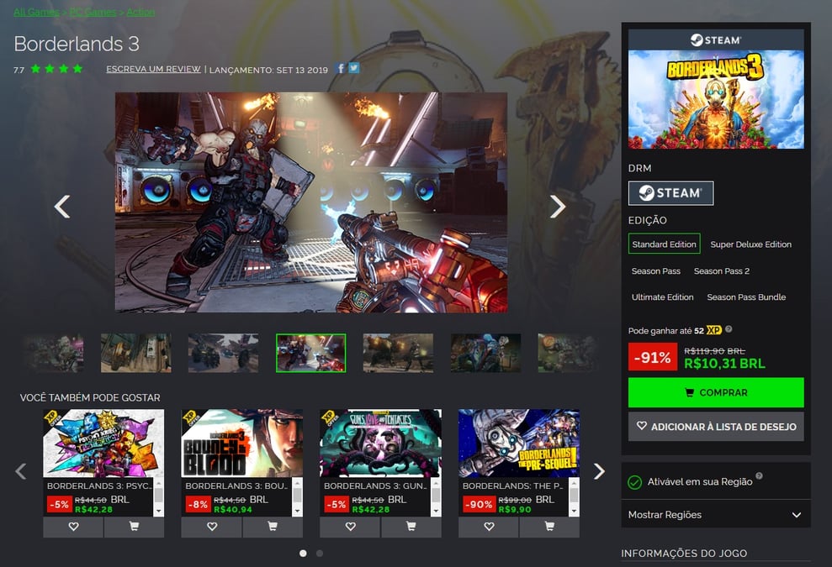Wishlist Borderlands 3: Psycho Krieg card
Viewport: 832px width, 567px height.
(x=73, y=527)
